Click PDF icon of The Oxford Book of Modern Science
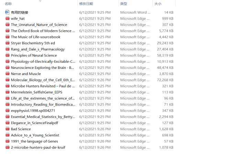Viewport: 241px width, 159px height. pos(7,30)
